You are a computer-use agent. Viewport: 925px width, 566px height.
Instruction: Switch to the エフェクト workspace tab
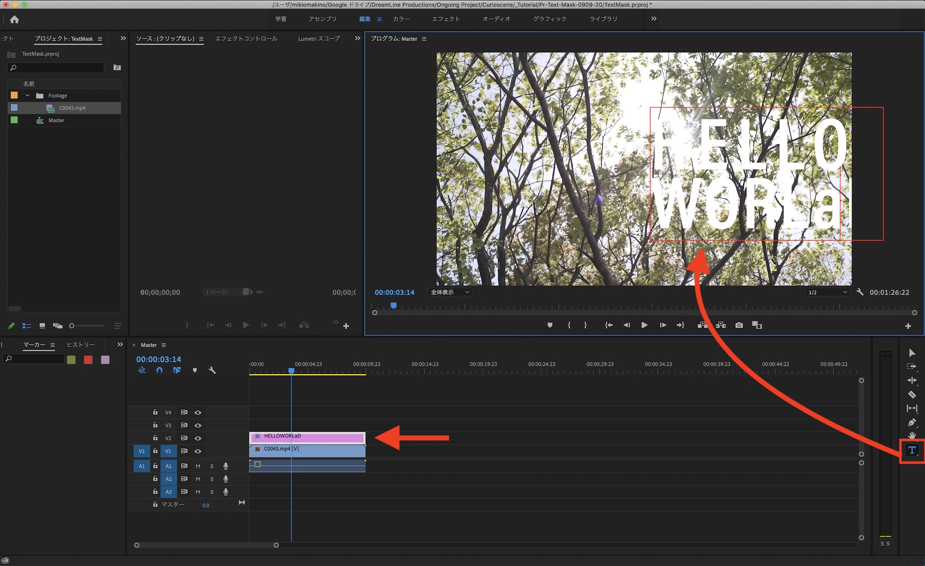click(445, 19)
